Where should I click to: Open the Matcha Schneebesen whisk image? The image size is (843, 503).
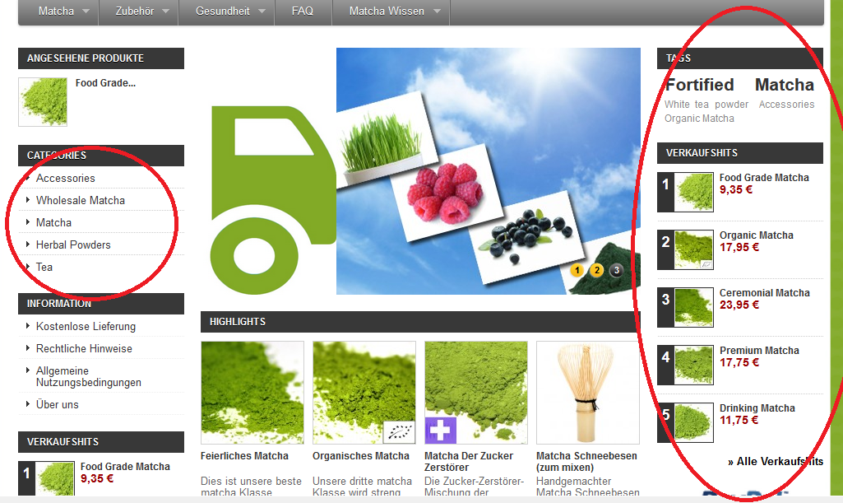click(x=587, y=392)
